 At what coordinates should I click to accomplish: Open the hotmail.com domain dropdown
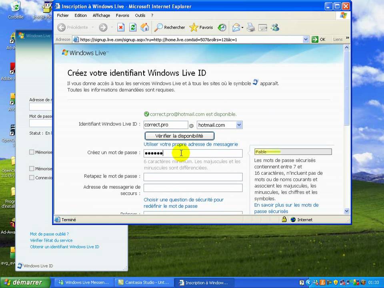tap(239, 125)
